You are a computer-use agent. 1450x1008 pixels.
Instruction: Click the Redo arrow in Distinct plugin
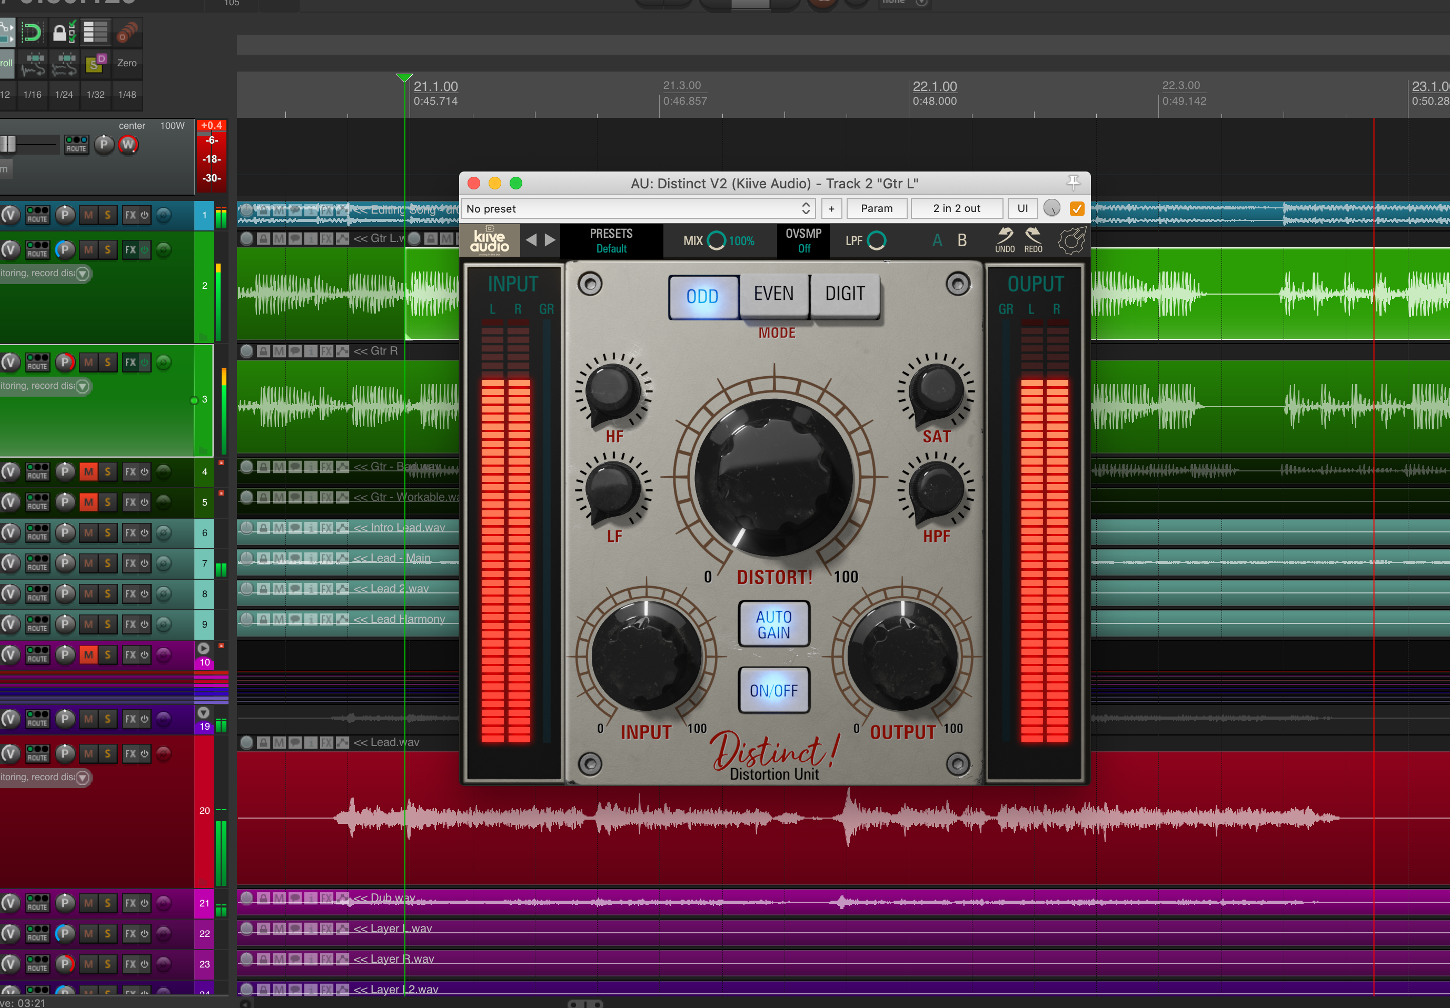(x=1032, y=237)
